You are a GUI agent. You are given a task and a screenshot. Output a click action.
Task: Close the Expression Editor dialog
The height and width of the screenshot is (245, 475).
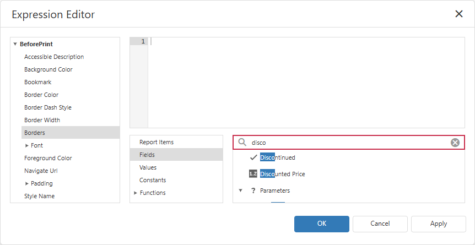(x=459, y=14)
